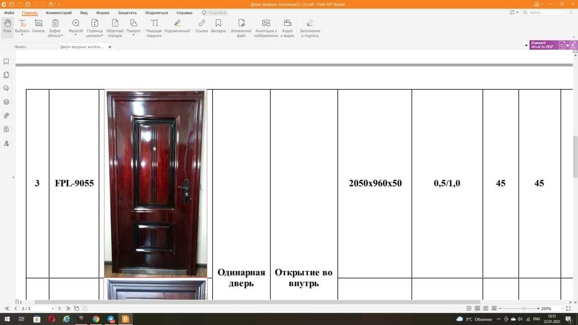
Task: Open the Справка tab
Action: pos(184,13)
